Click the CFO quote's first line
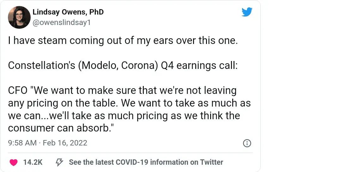 click(122, 90)
